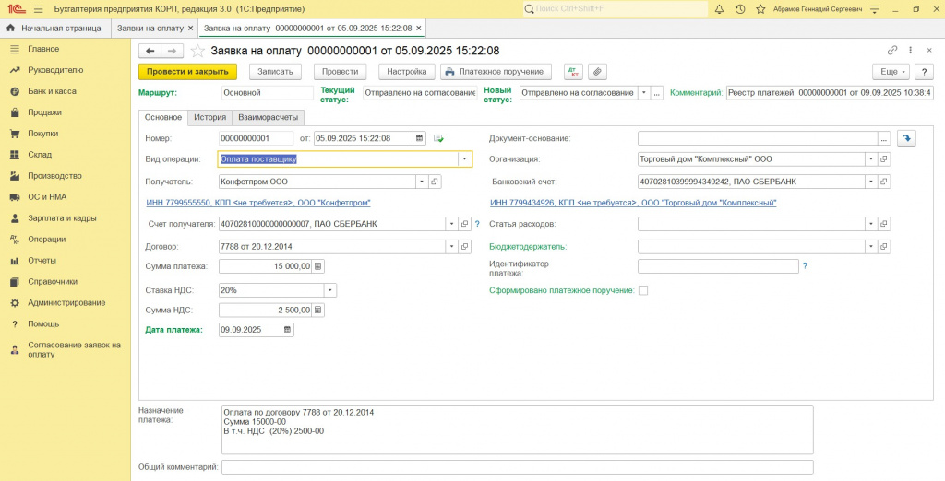
Task: Click Настройка button
Action: coord(407,72)
